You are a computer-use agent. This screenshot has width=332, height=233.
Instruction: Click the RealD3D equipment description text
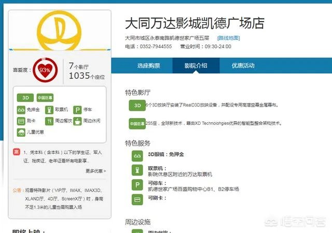[212, 105]
